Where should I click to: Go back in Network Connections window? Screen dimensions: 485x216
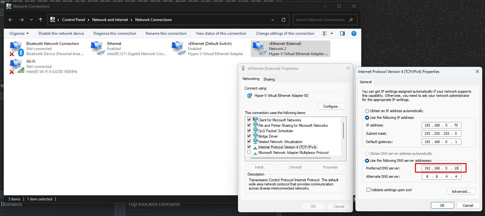coord(11,20)
